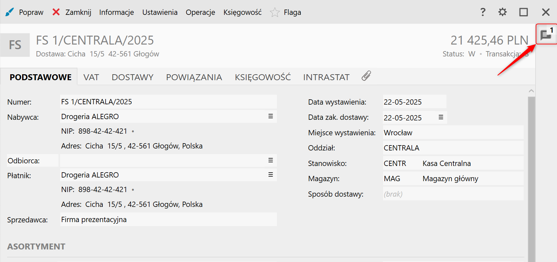Open the Księgowość menu in toolbar
The image size is (557, 262).
(242, 13)
